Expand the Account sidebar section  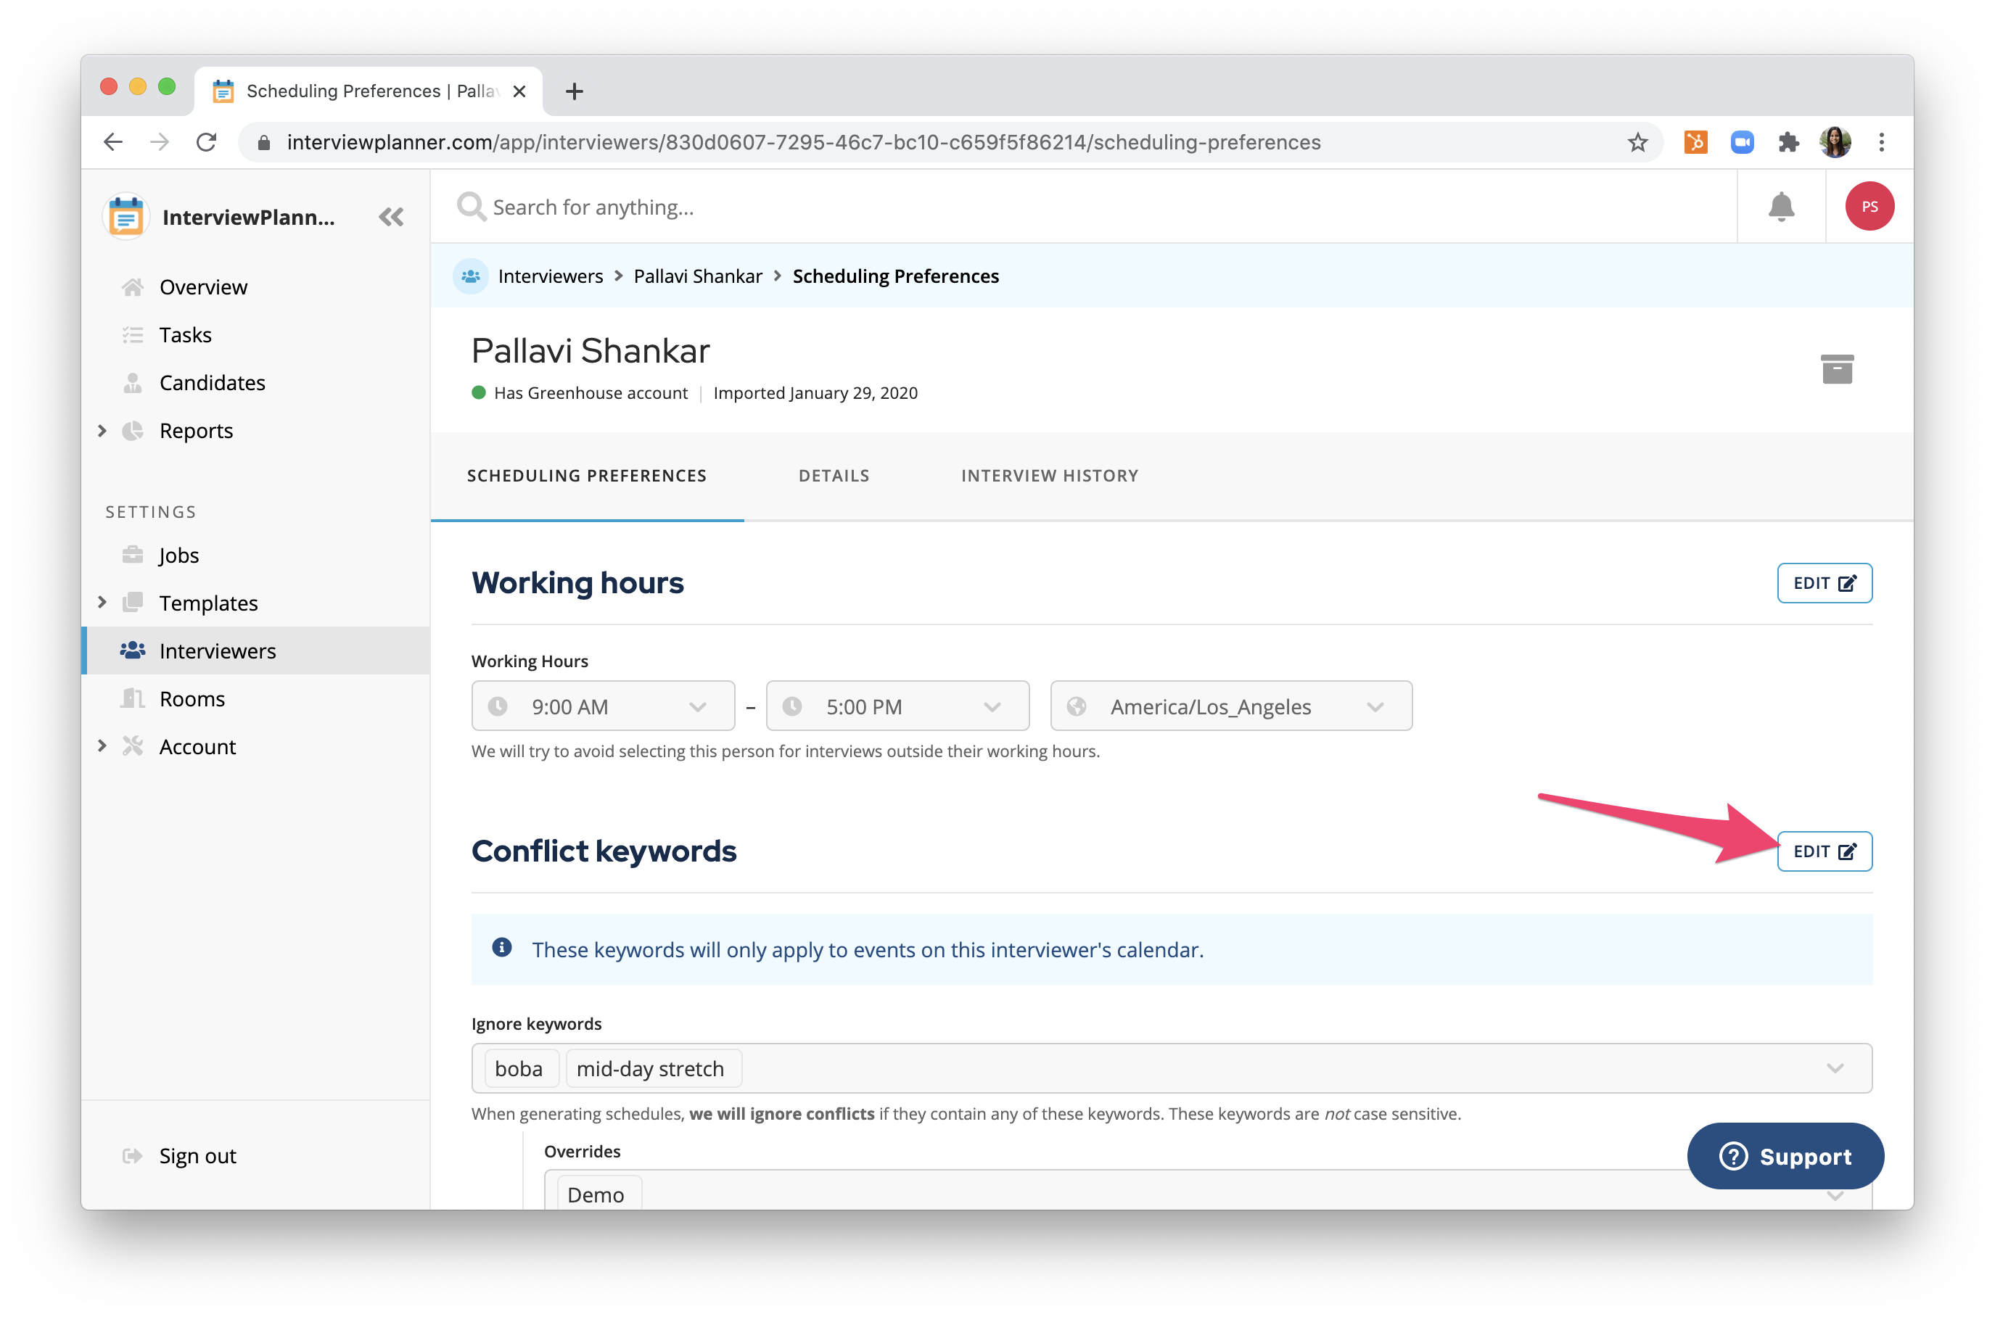[x=102, y=746]
